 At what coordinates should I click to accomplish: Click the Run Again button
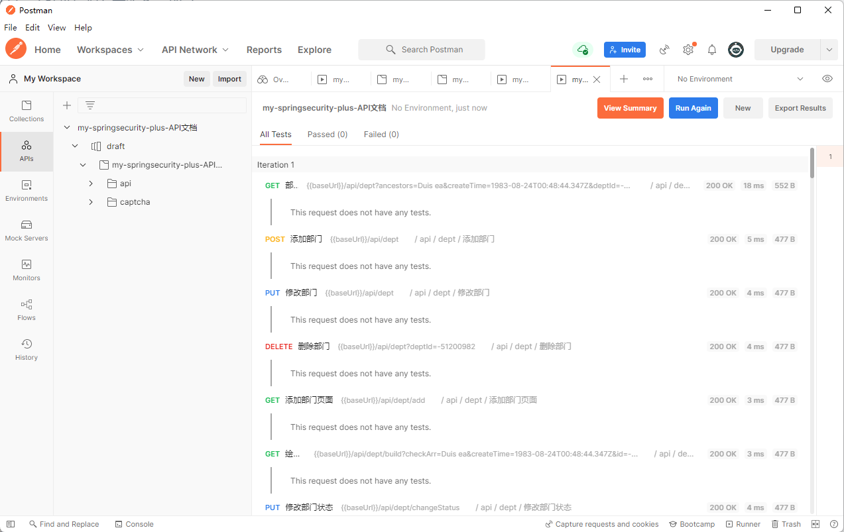693,108
